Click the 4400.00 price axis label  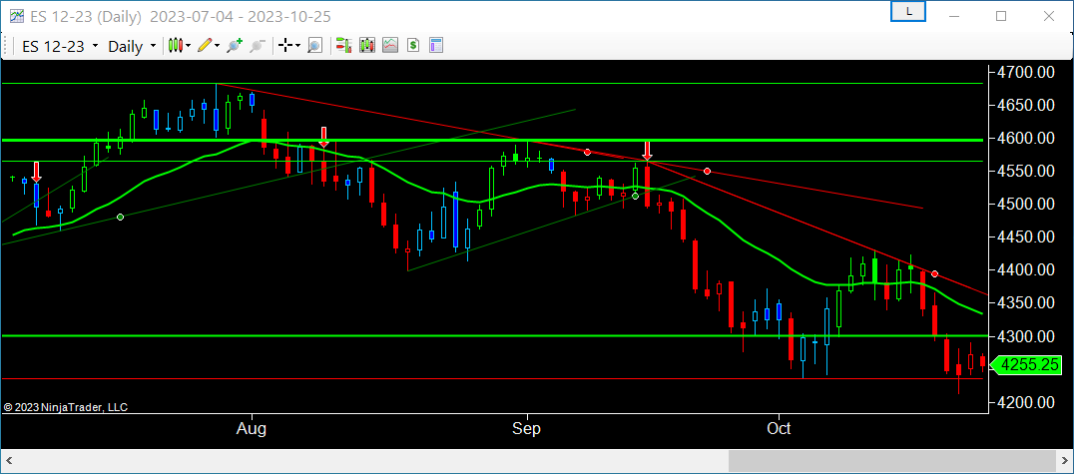coord(1025,270)
